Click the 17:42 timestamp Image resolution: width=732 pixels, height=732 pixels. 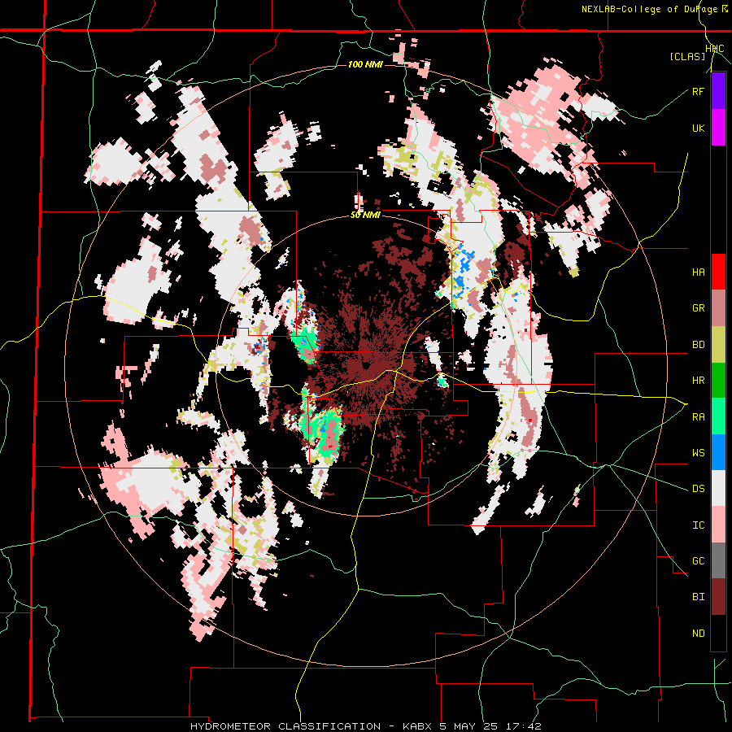point(523,726)
